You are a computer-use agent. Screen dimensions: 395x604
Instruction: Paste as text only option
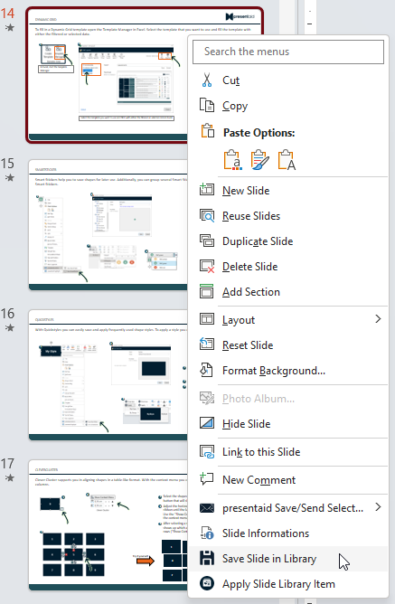(287, 160)
